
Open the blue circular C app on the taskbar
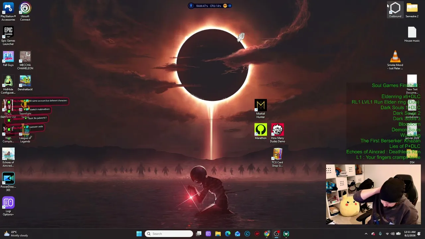(x=247, y=234)
